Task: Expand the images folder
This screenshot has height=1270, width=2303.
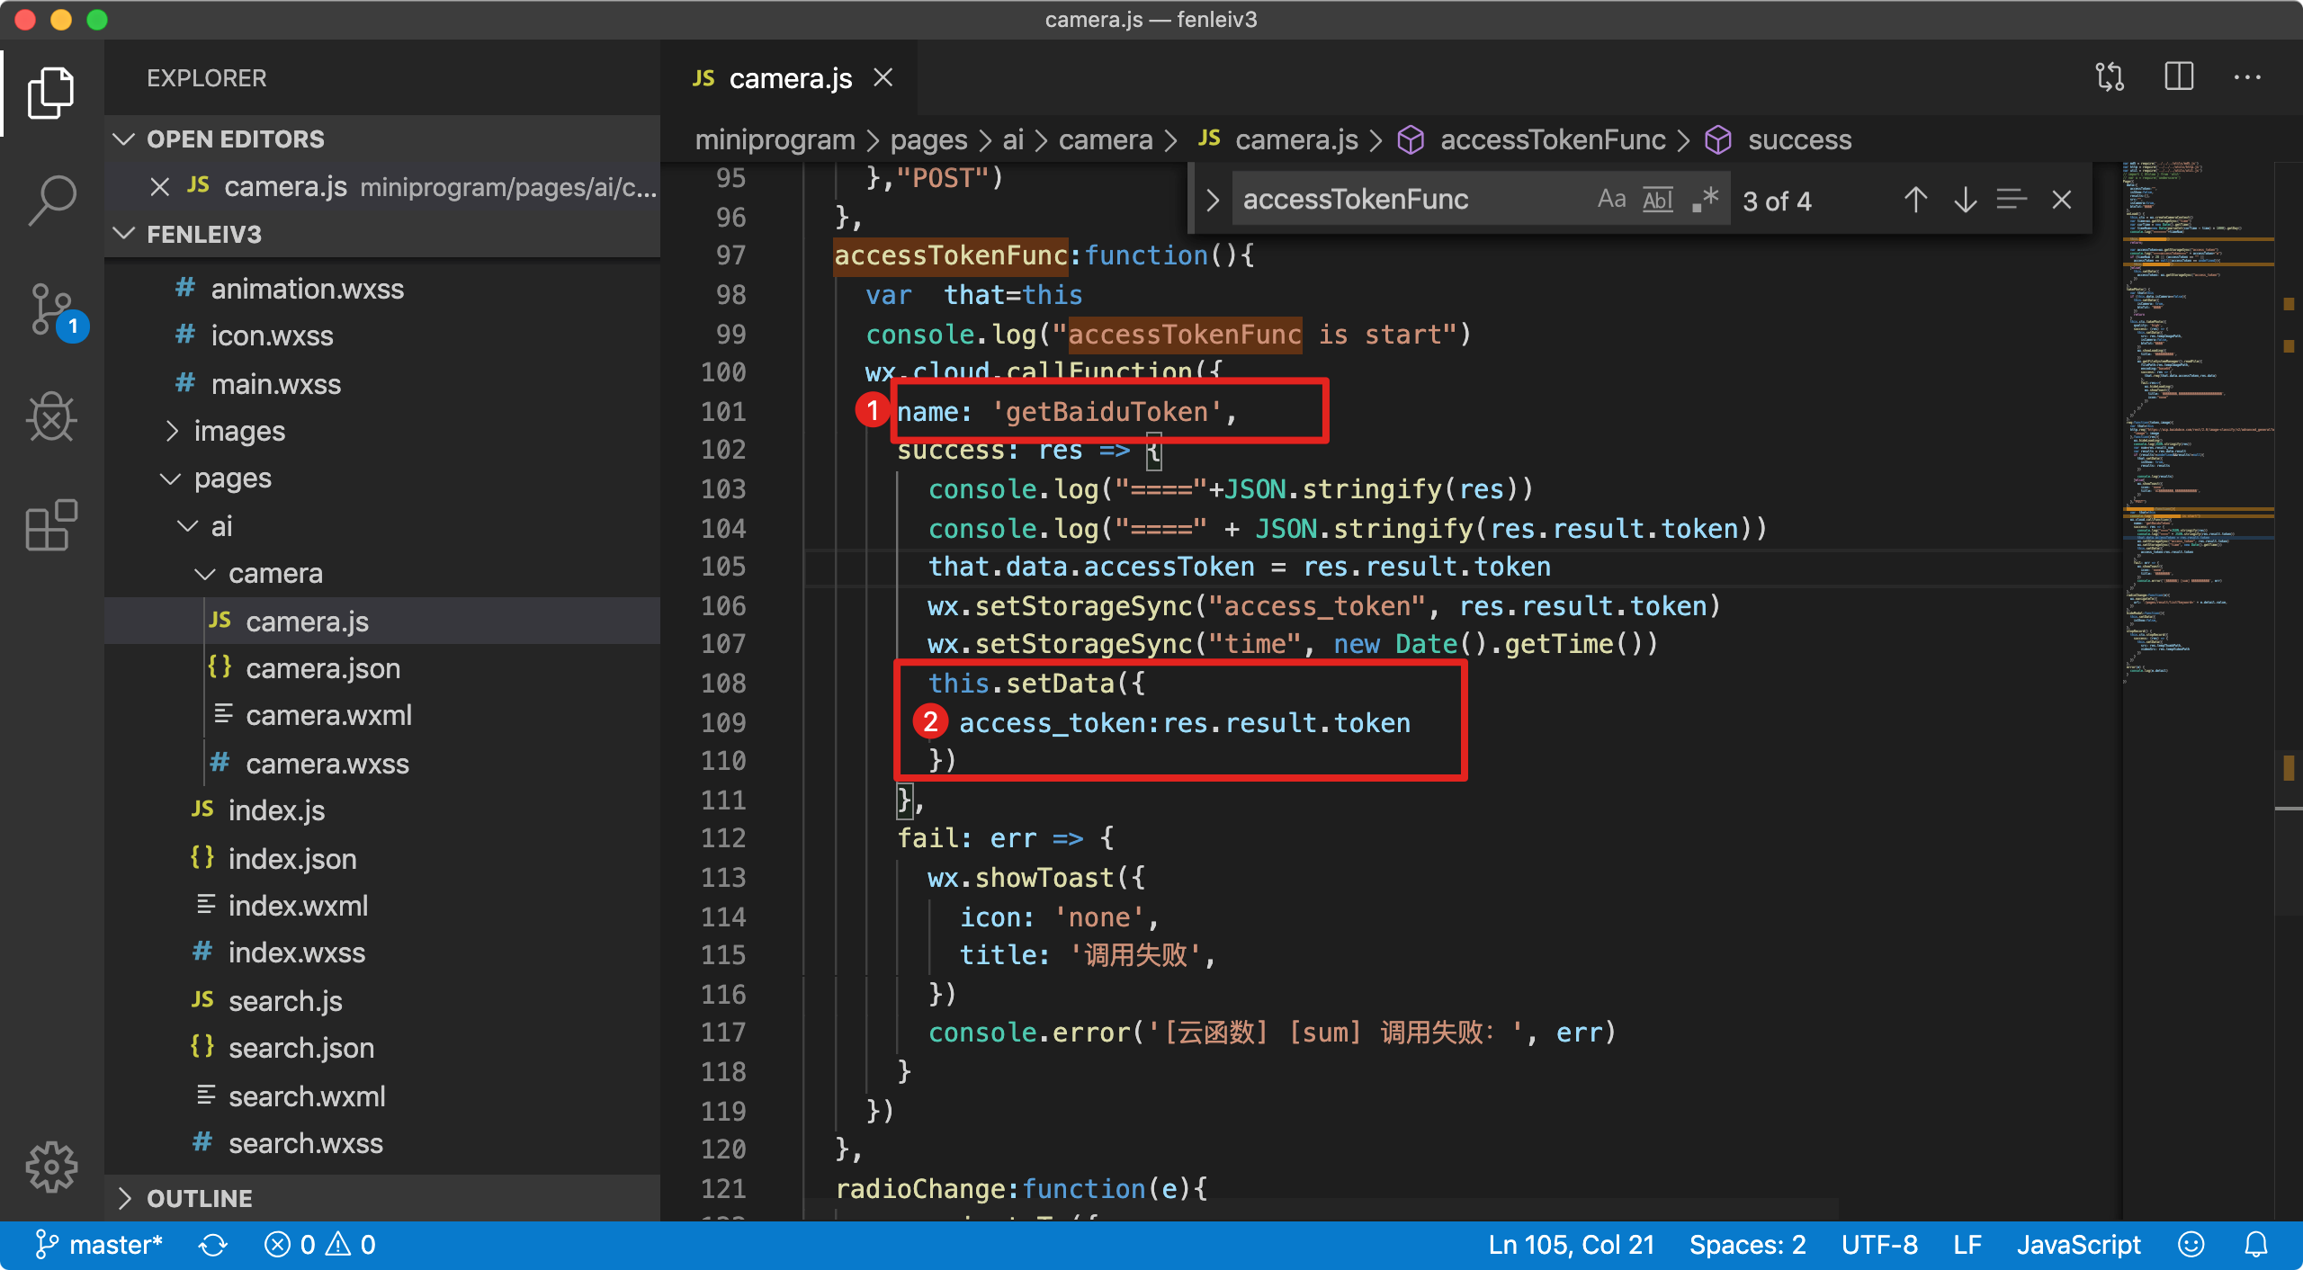Action: [239, 432]
